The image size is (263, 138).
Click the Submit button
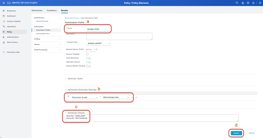pos(236,133)
